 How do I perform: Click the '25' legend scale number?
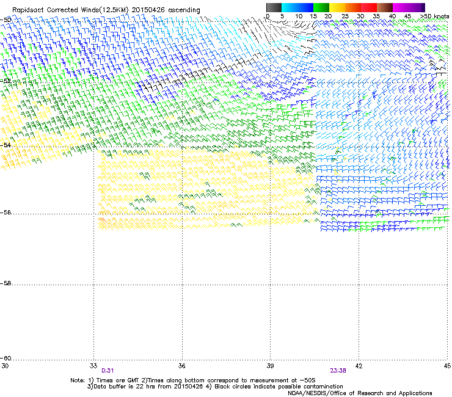(x=344, y=16)
